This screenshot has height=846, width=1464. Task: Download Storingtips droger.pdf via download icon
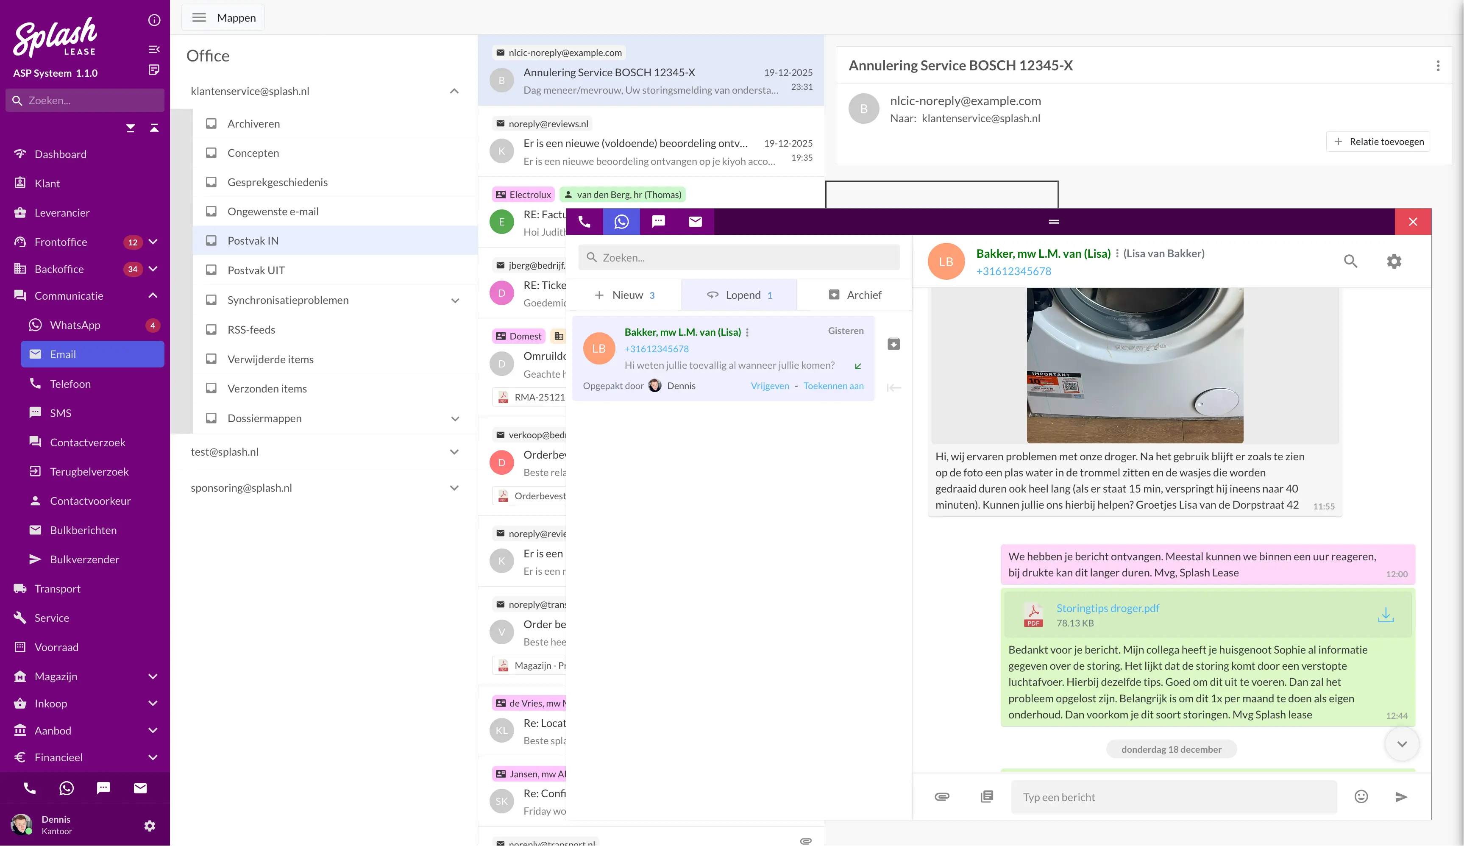pyautogui.click(x=1387, y=615)
